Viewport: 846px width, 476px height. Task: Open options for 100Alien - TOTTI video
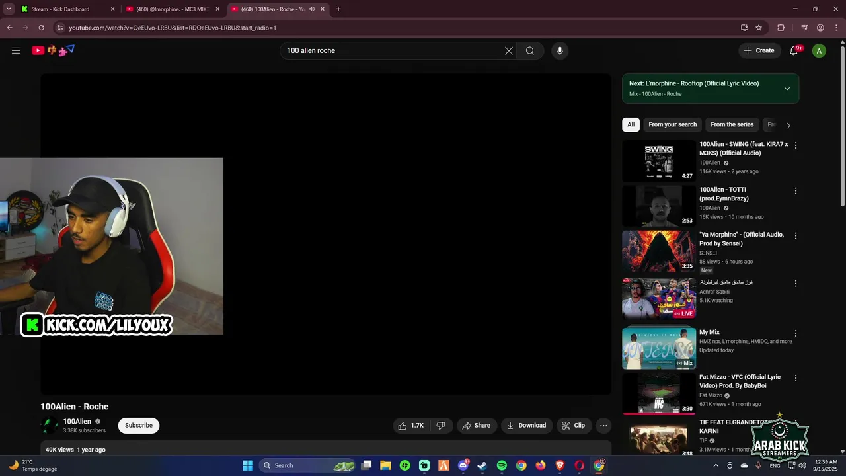796,191
